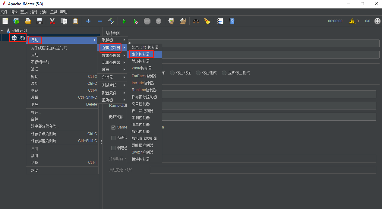Image resolution: width=382 pixels, height=209 pixels.
Task: Select the 停止测试 radio button
Action: click(198, 73)
